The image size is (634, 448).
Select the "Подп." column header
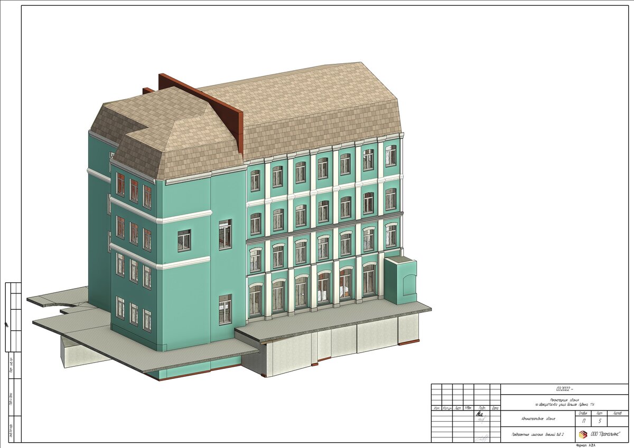(x=482, y=408)
